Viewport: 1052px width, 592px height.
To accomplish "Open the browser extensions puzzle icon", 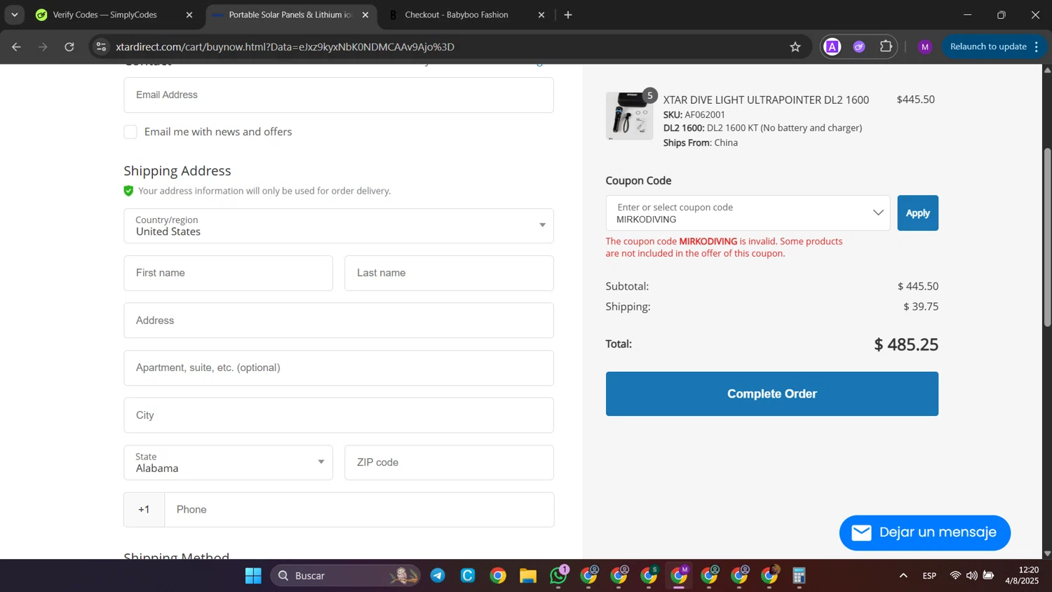I will click(x=886, y=47).
